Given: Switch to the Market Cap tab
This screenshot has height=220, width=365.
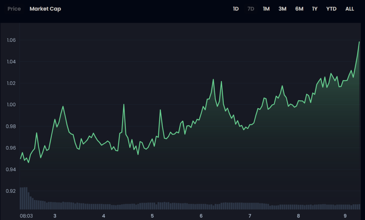Looking at the screenshot, I should tap(45, 9).
